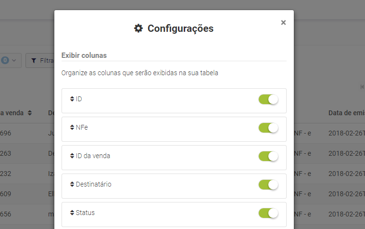This screenshot has width=365, height=229.
Task: Click the Destinatário row label
Action: [94, 185]
